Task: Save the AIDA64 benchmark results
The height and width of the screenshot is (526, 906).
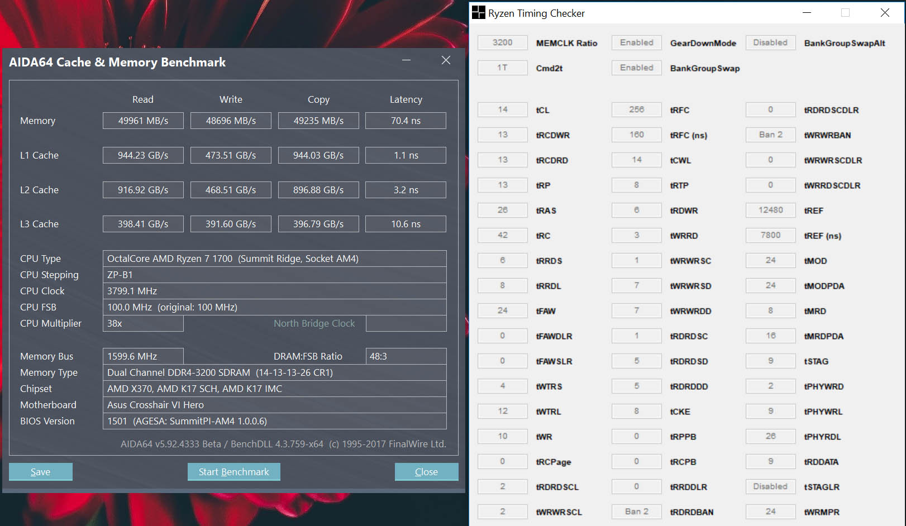Action: 40,472
